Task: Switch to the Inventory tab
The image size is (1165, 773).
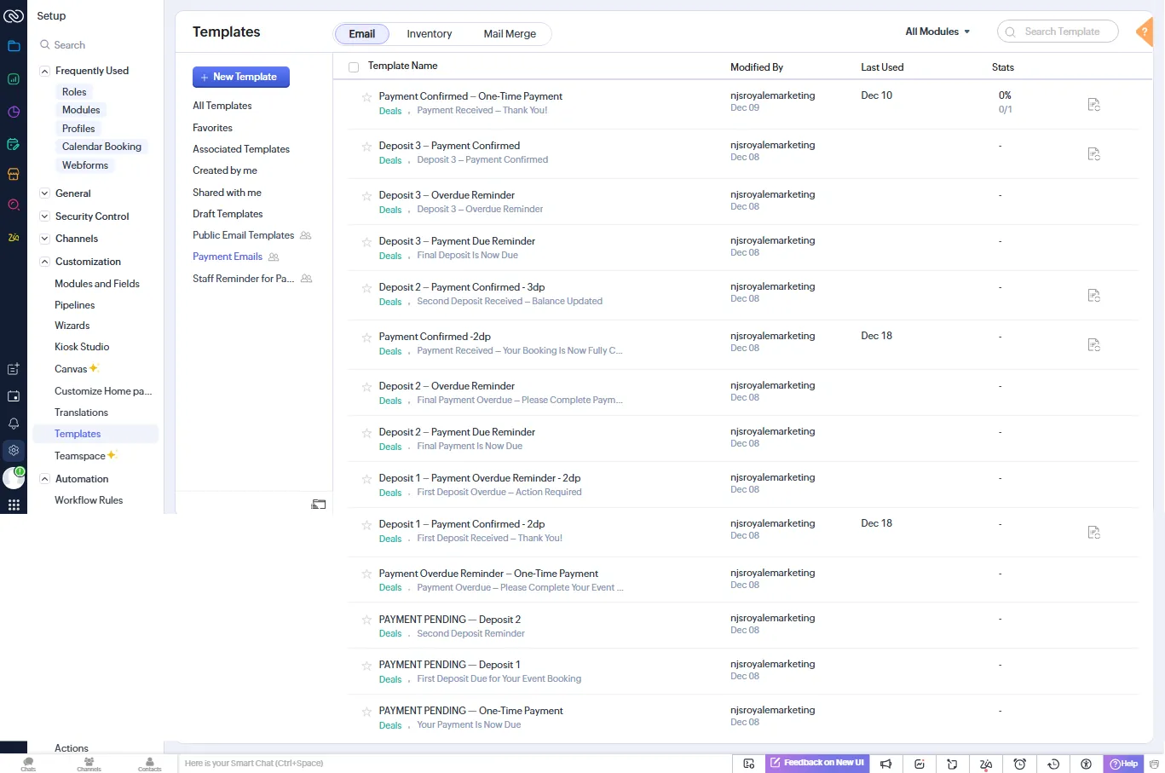Action: (430, 34)
